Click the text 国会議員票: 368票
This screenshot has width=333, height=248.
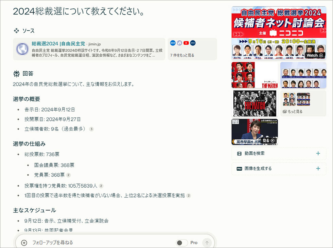[x=54, y=165]
